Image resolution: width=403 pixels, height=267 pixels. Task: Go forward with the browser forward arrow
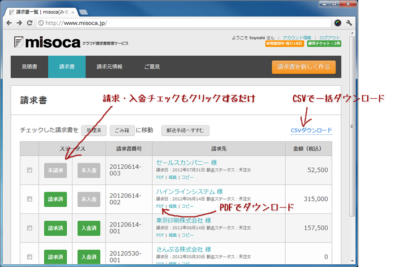point(19,23)
